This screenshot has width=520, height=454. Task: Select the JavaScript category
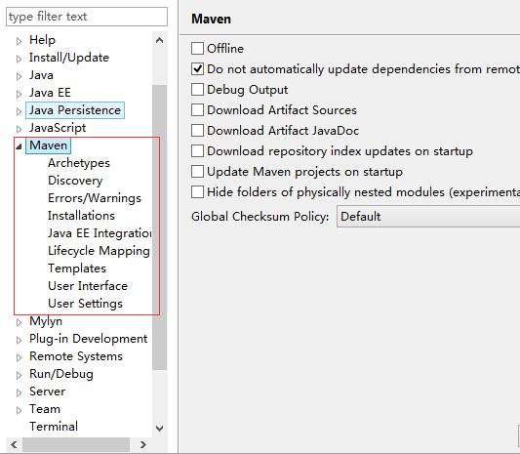(58, 128)
